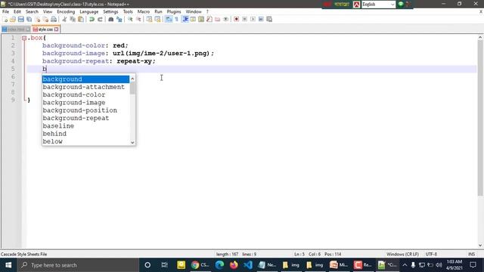Open Visual Studio Code from taskbar
Image resolution: width=484 pixels, height=272 pixels.
tap(248, 265)
